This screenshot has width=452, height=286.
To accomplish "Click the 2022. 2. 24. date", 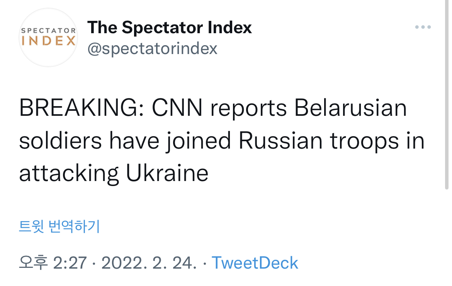I will click(x=149, y=263).
